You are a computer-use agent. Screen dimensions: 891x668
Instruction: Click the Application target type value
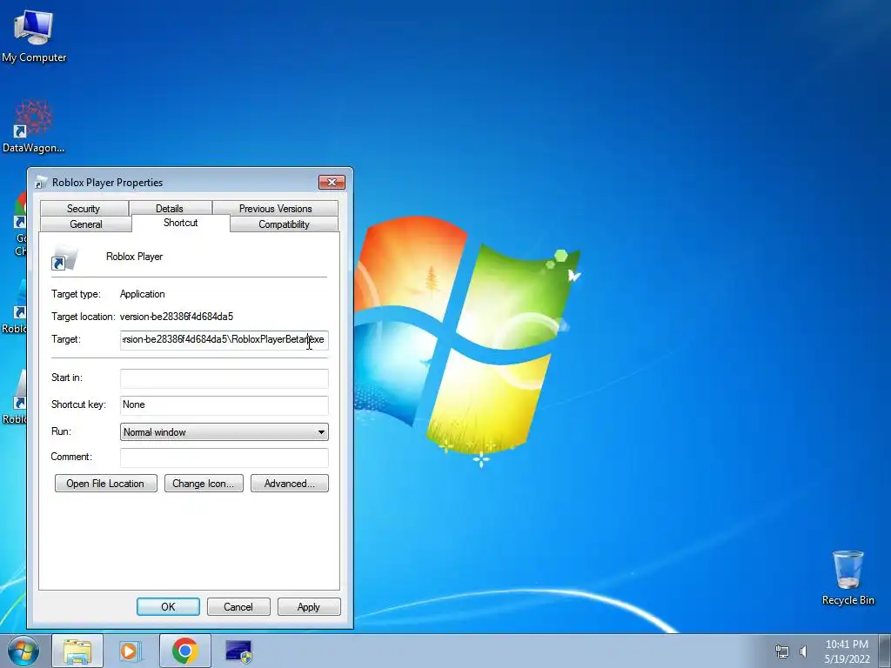point(142,294)
